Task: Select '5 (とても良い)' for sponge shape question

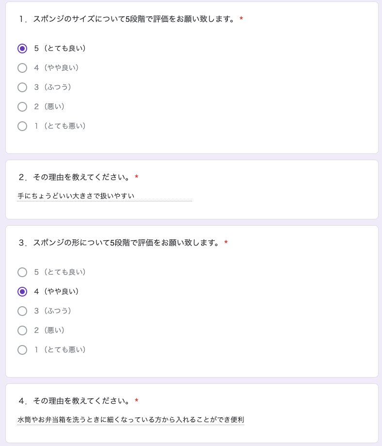Action: (x=22, y=272)
